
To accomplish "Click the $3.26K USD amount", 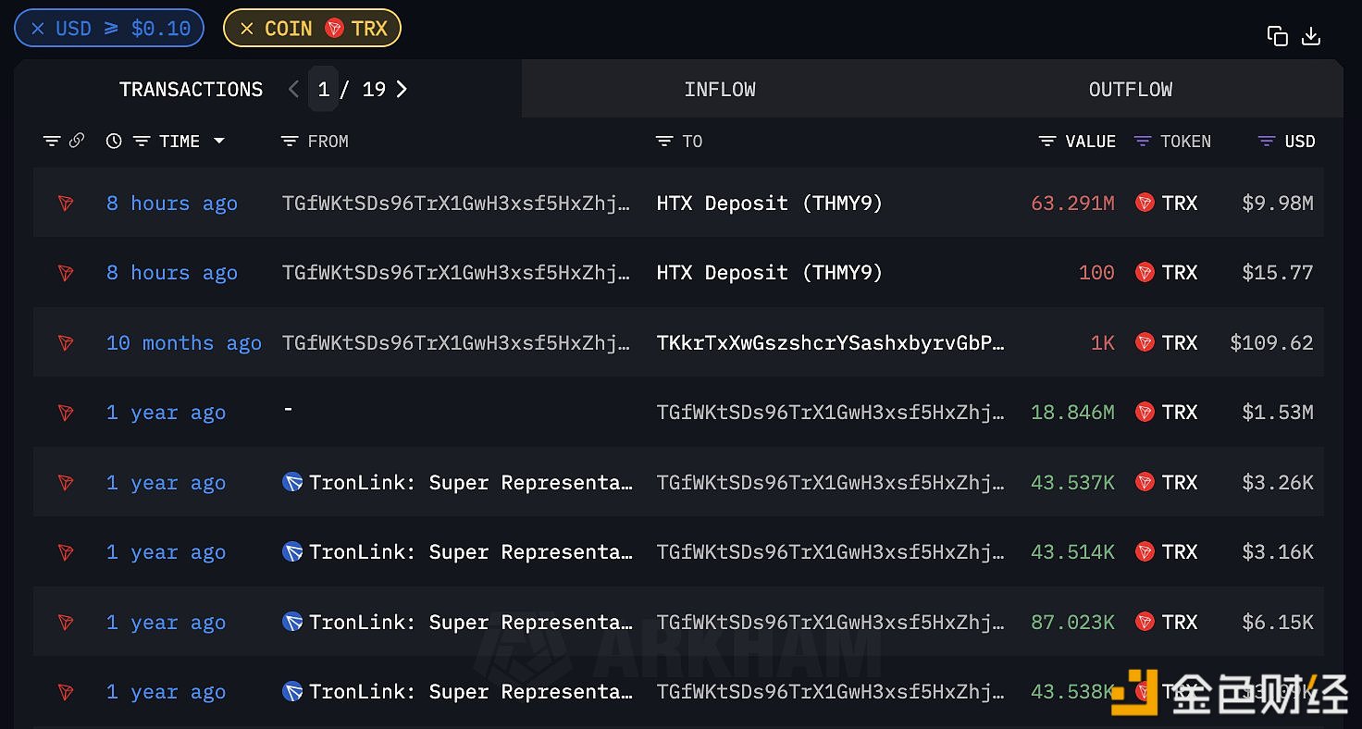I will pyautogui.click(x=1277, y=483).
